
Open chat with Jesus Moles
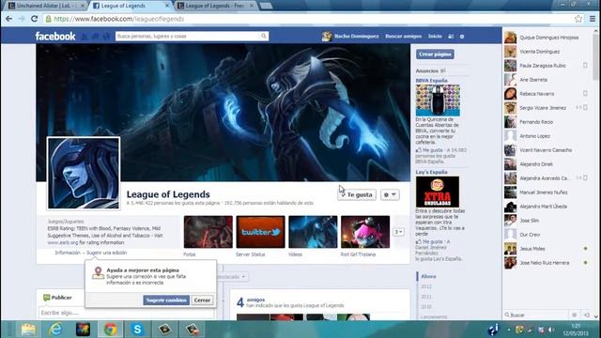547,249
